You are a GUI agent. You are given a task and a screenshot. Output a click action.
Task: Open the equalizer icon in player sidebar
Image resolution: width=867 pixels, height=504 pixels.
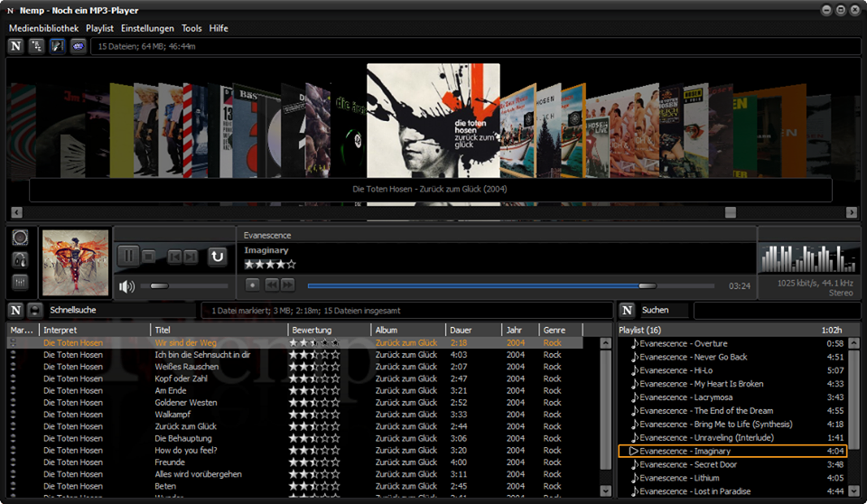(21, 282)
